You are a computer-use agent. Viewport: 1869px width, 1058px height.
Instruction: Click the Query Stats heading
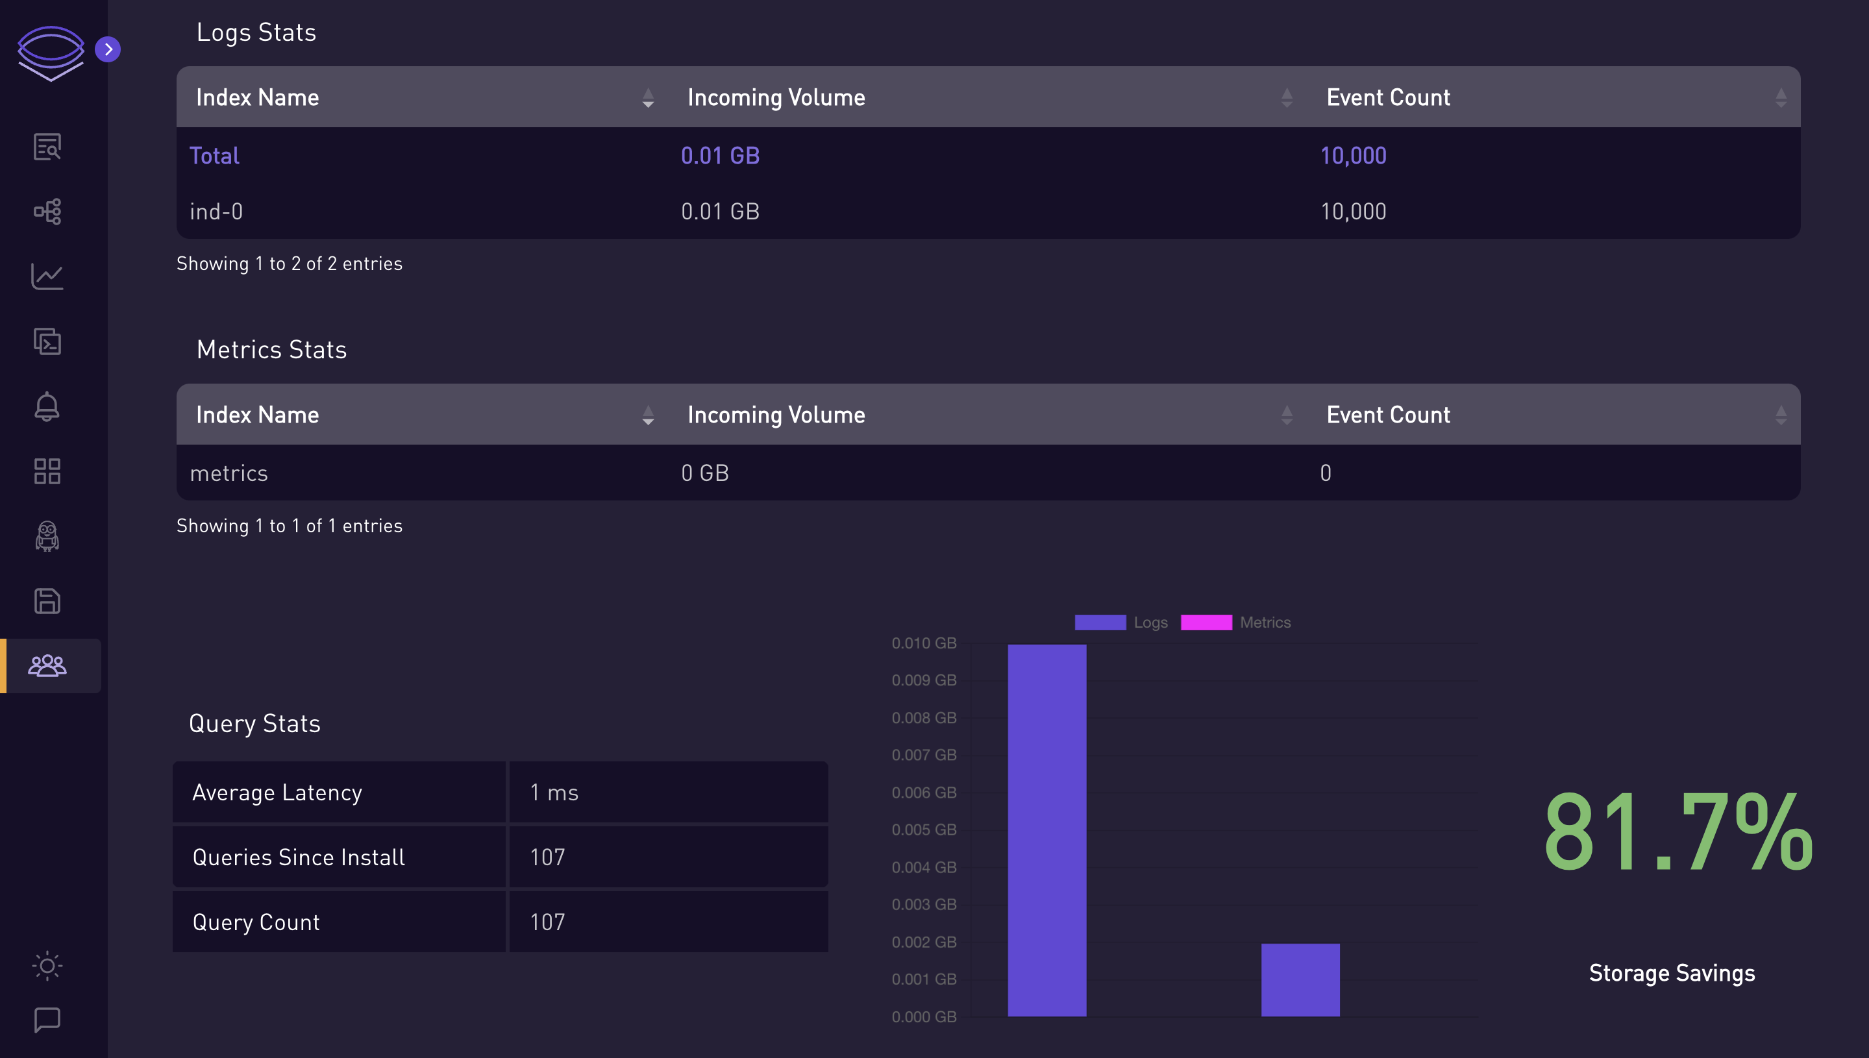click(254, 724)
